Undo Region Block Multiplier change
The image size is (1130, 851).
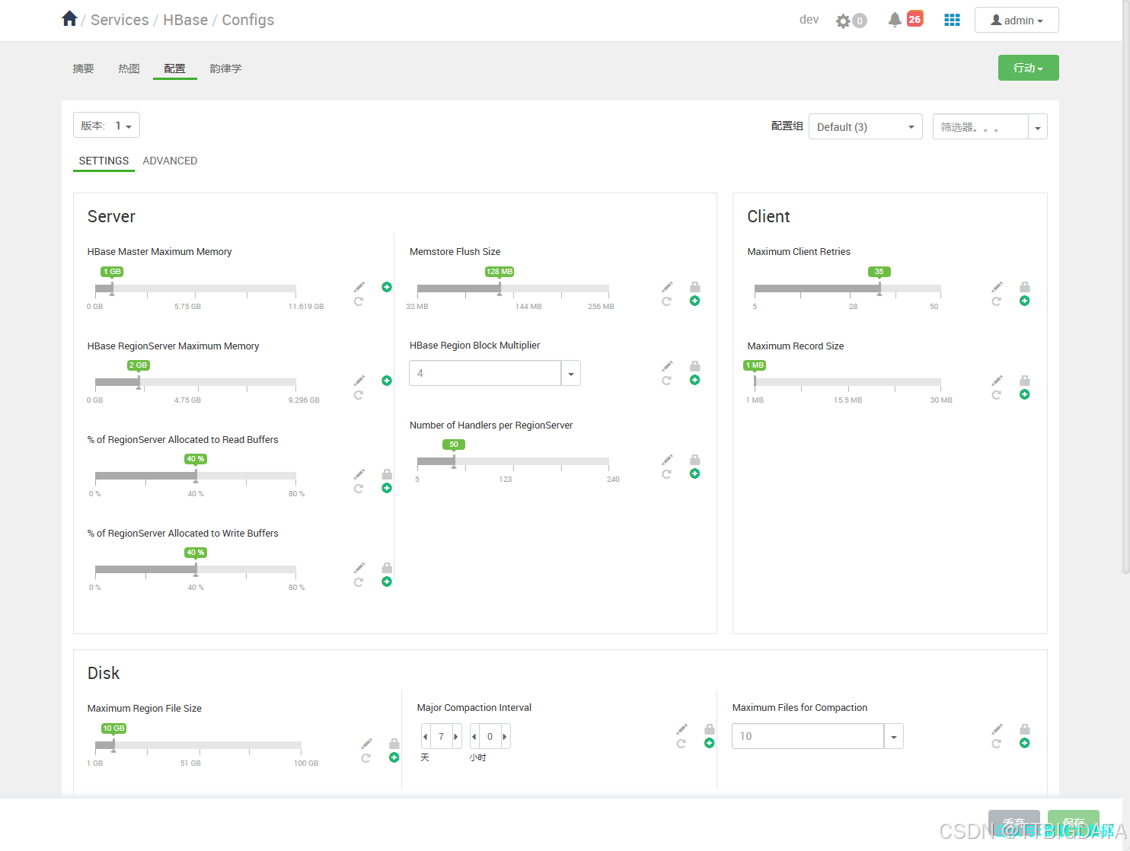(666, 380)
